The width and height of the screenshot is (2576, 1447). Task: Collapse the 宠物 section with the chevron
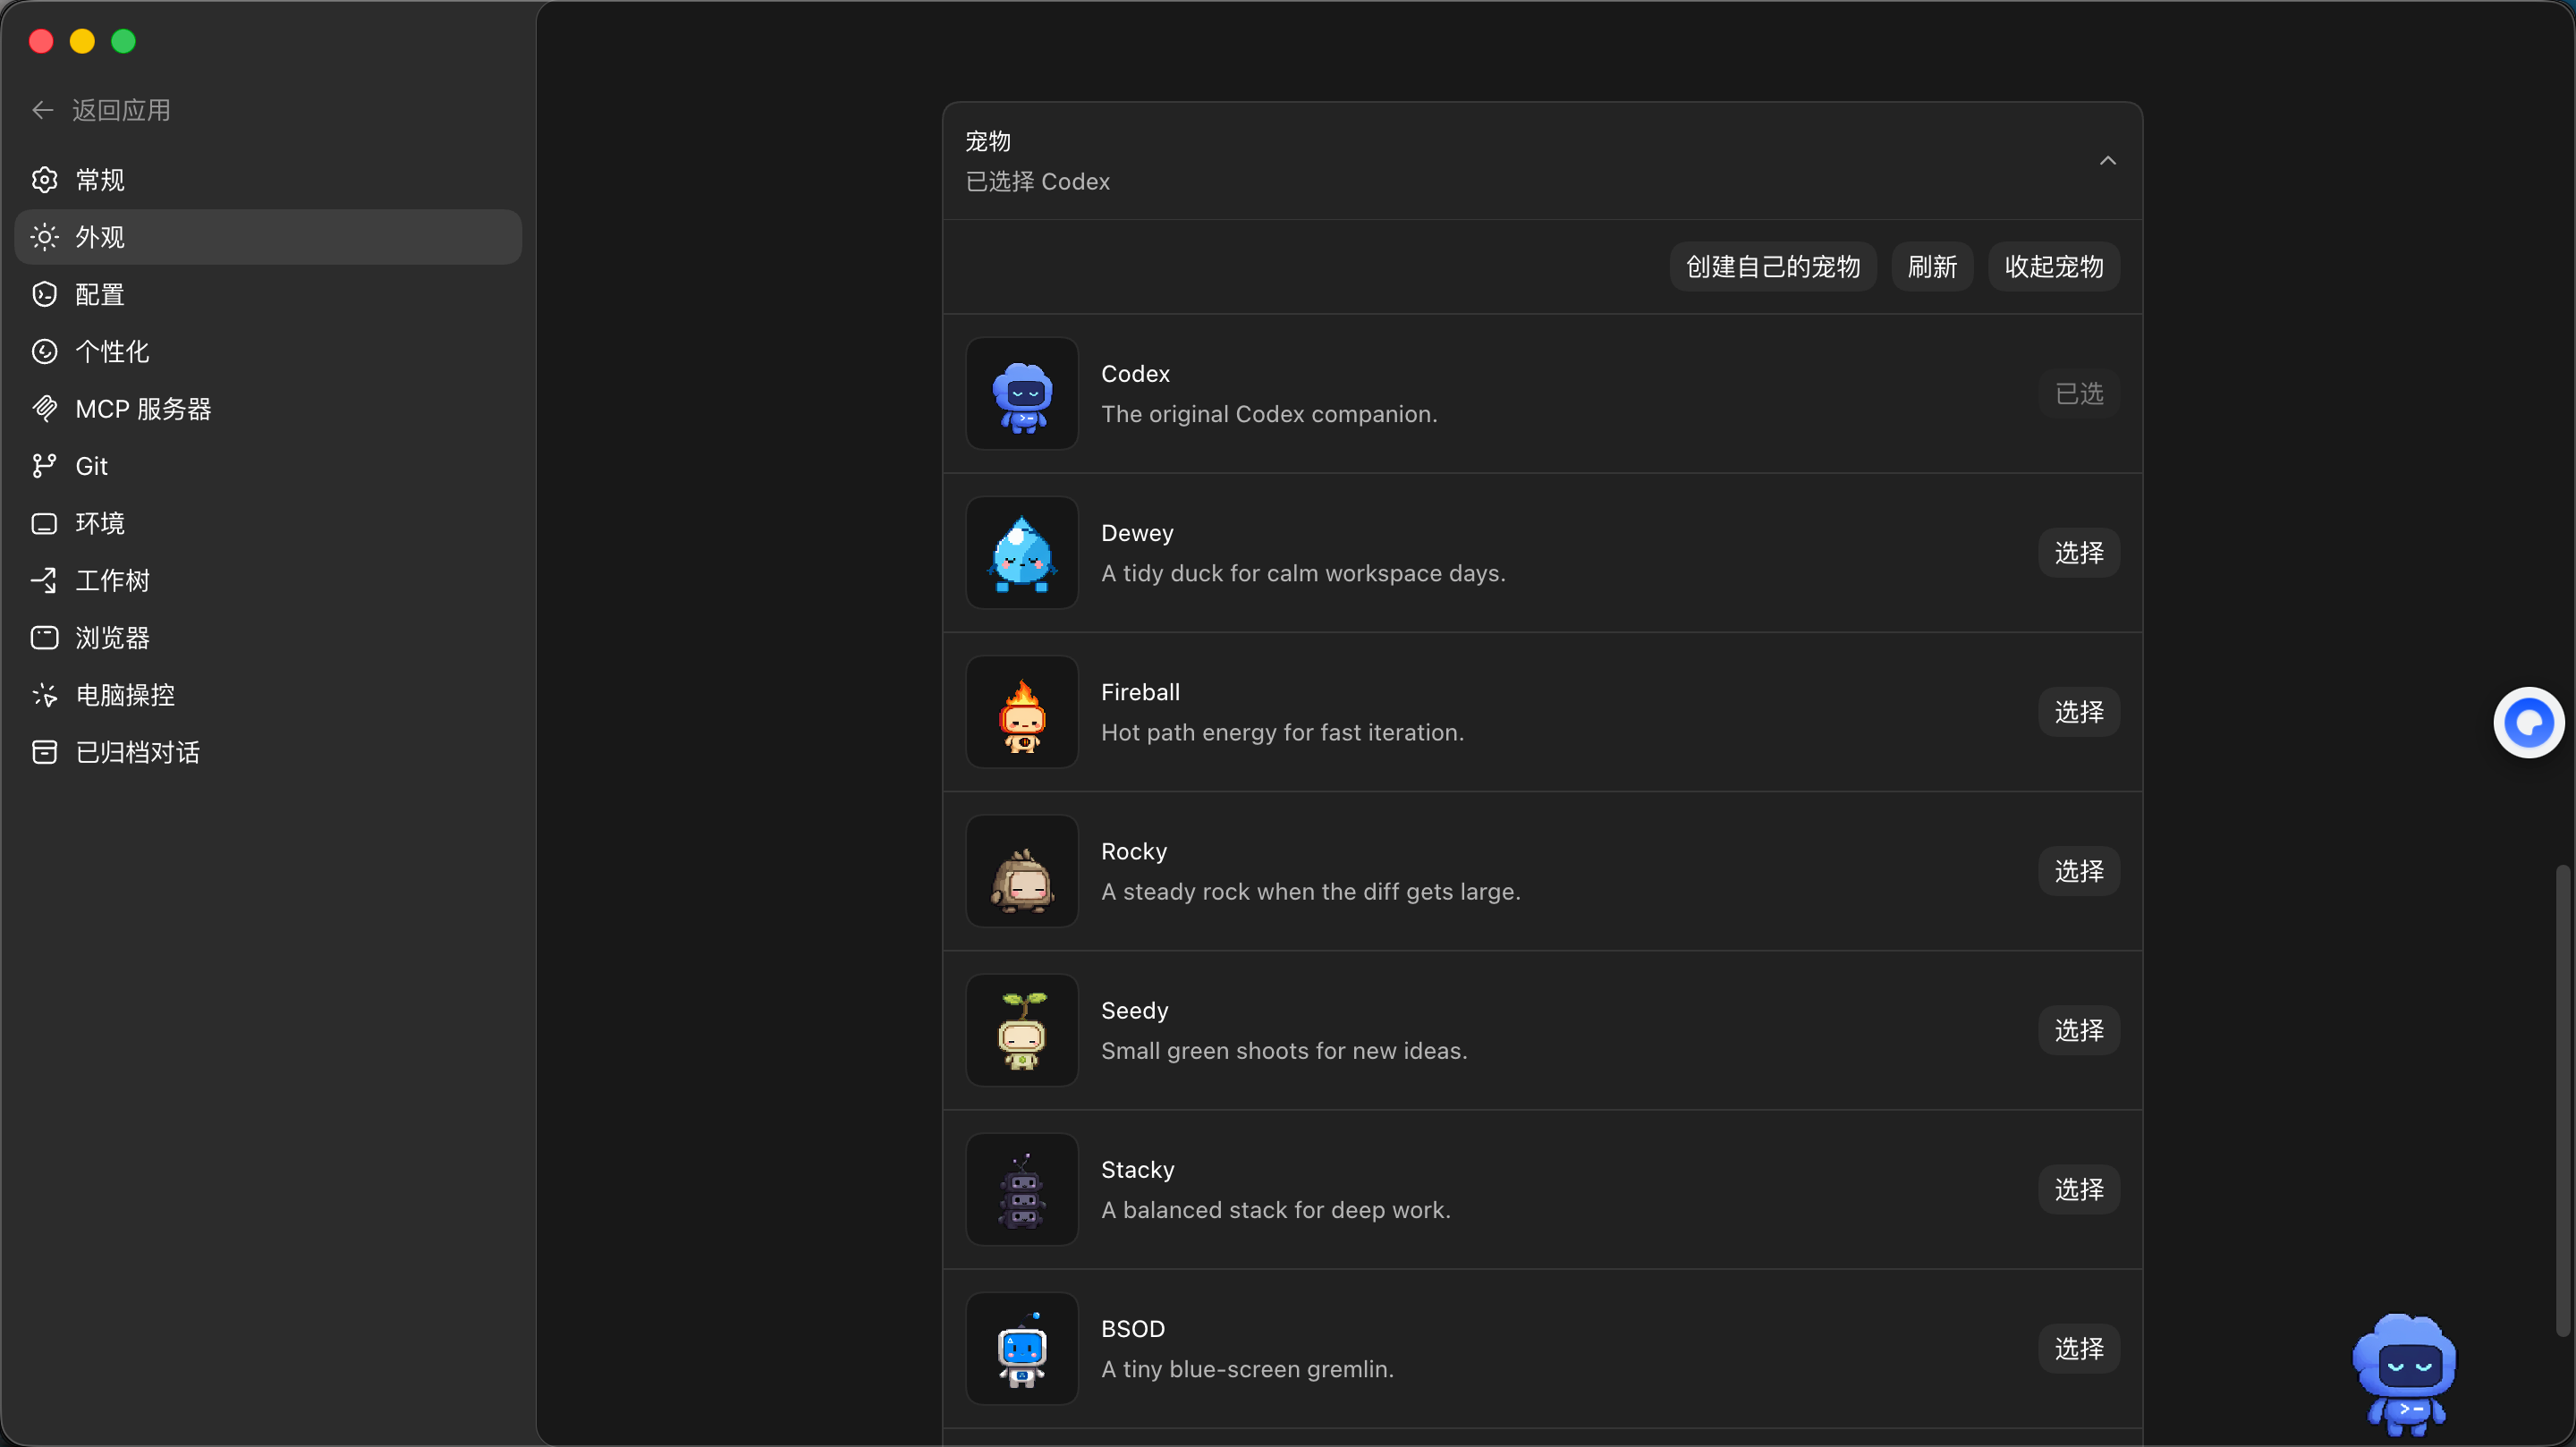tap(2107, 161)
